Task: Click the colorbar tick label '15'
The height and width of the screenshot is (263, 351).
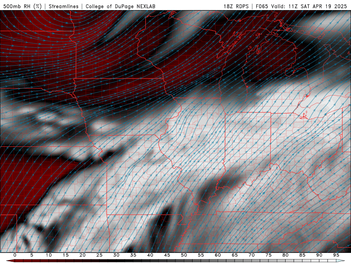Action: pos(65,255)
